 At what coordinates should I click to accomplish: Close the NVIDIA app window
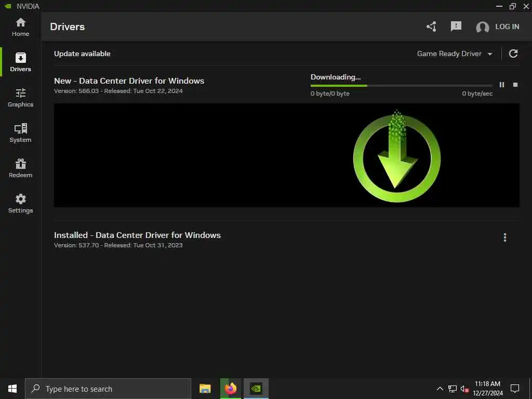pyautogui.click(x=526, y=6)
